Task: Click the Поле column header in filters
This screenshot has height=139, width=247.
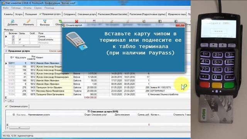Action: pos(41,34)
